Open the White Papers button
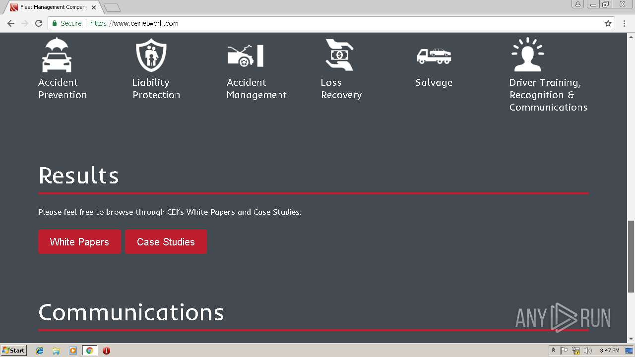The width and height of the screenshot is (635, 357). (x=79, y=242)
